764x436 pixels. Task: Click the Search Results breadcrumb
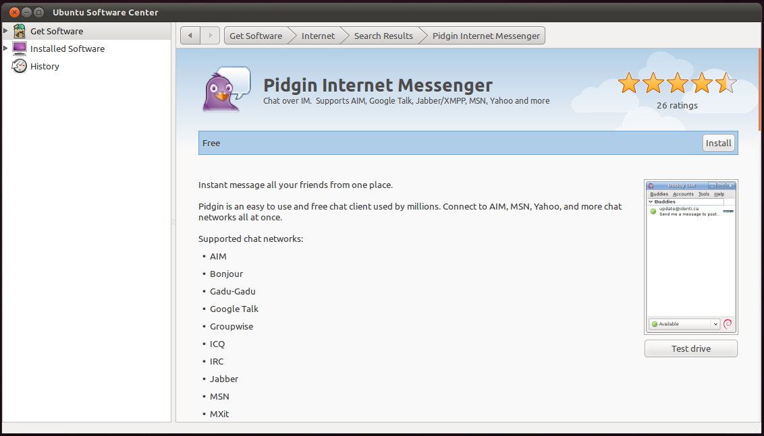[x=383, y=36]
